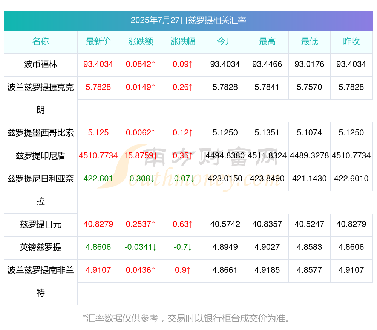377x330 pixels.
Task: Select the 英镑兹罗提 row name
Action: coord(40,247)
